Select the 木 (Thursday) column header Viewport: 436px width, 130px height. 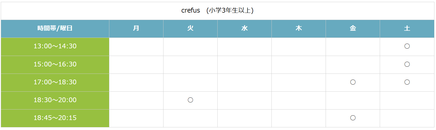pos(299,29)
